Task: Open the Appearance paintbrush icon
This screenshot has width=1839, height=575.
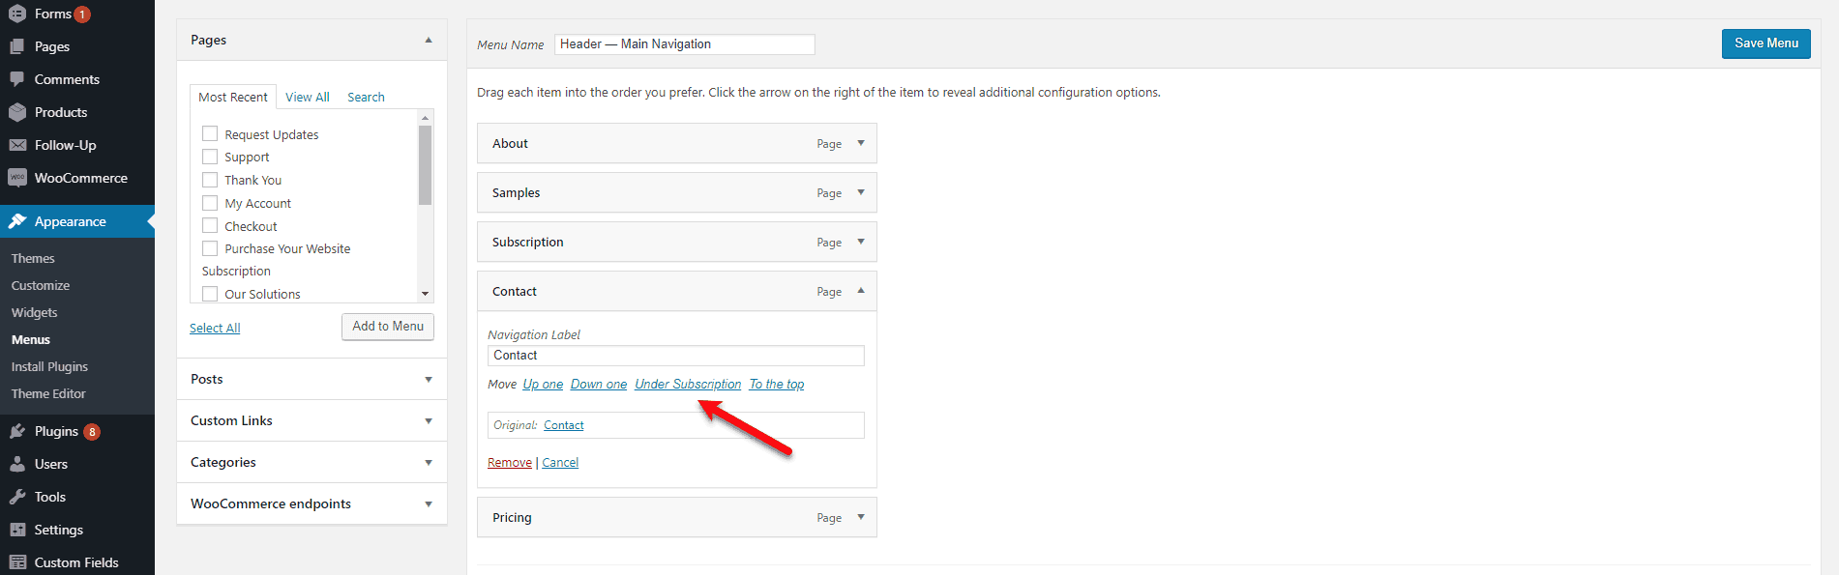Action: coord(17,220)
